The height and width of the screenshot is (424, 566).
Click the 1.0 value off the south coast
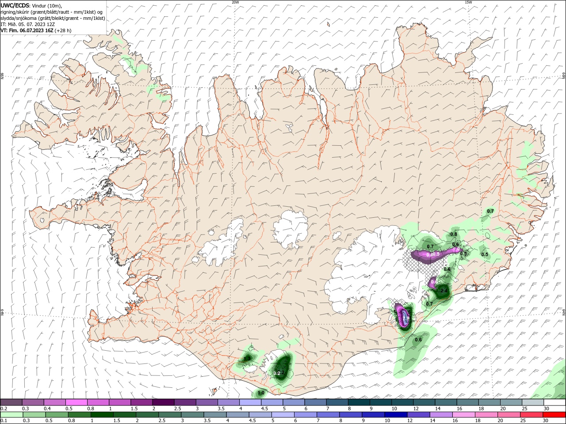click(260, 393)
